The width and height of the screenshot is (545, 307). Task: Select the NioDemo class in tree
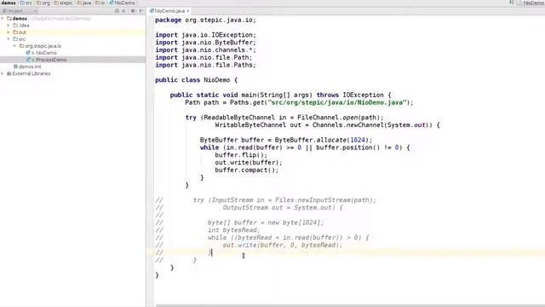click(x=46, y=53)
